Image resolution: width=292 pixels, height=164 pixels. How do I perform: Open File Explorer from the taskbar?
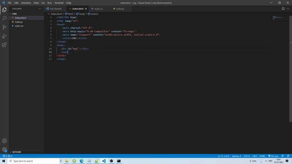point(67,161)
